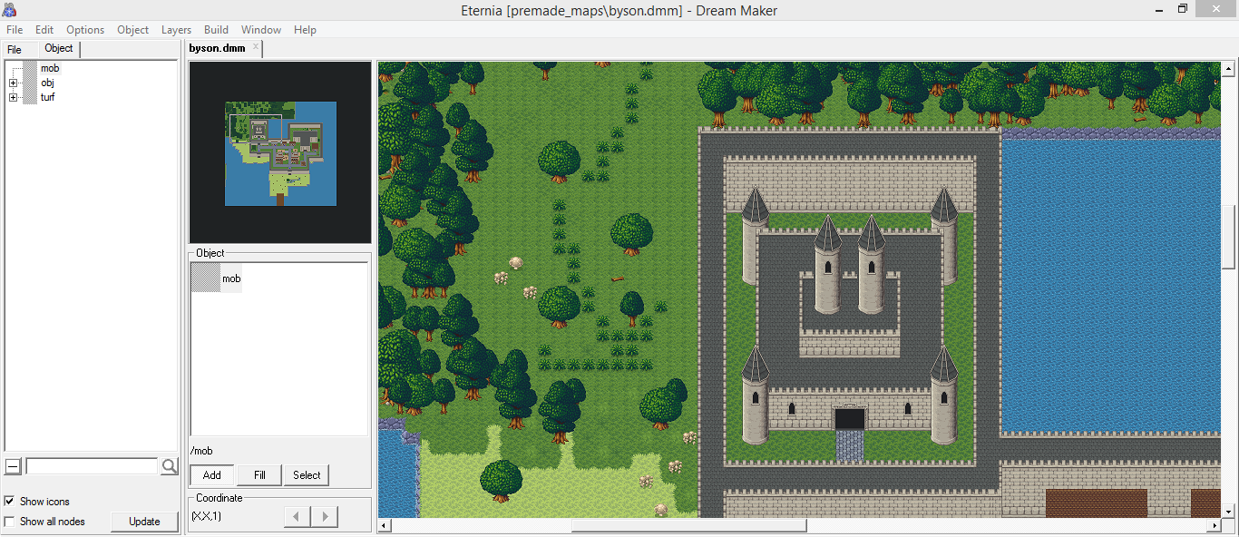Image resolution: width=1239 pixels, height=537 pixels.
Task: Open the Options menu
Action: 85,30
